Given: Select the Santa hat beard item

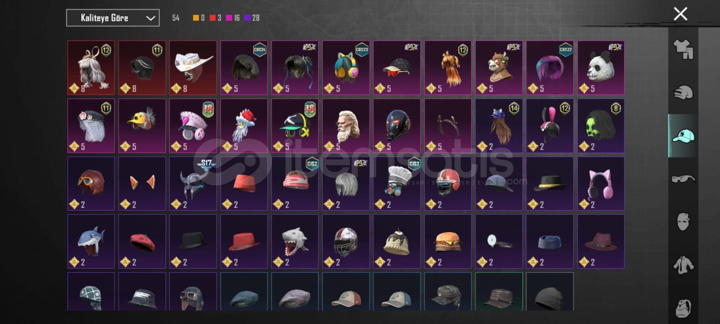Looking at the screenshot, I should click(x=244, y=126).
